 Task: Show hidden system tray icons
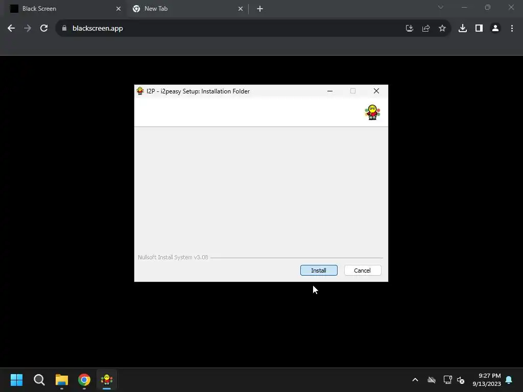415,380
